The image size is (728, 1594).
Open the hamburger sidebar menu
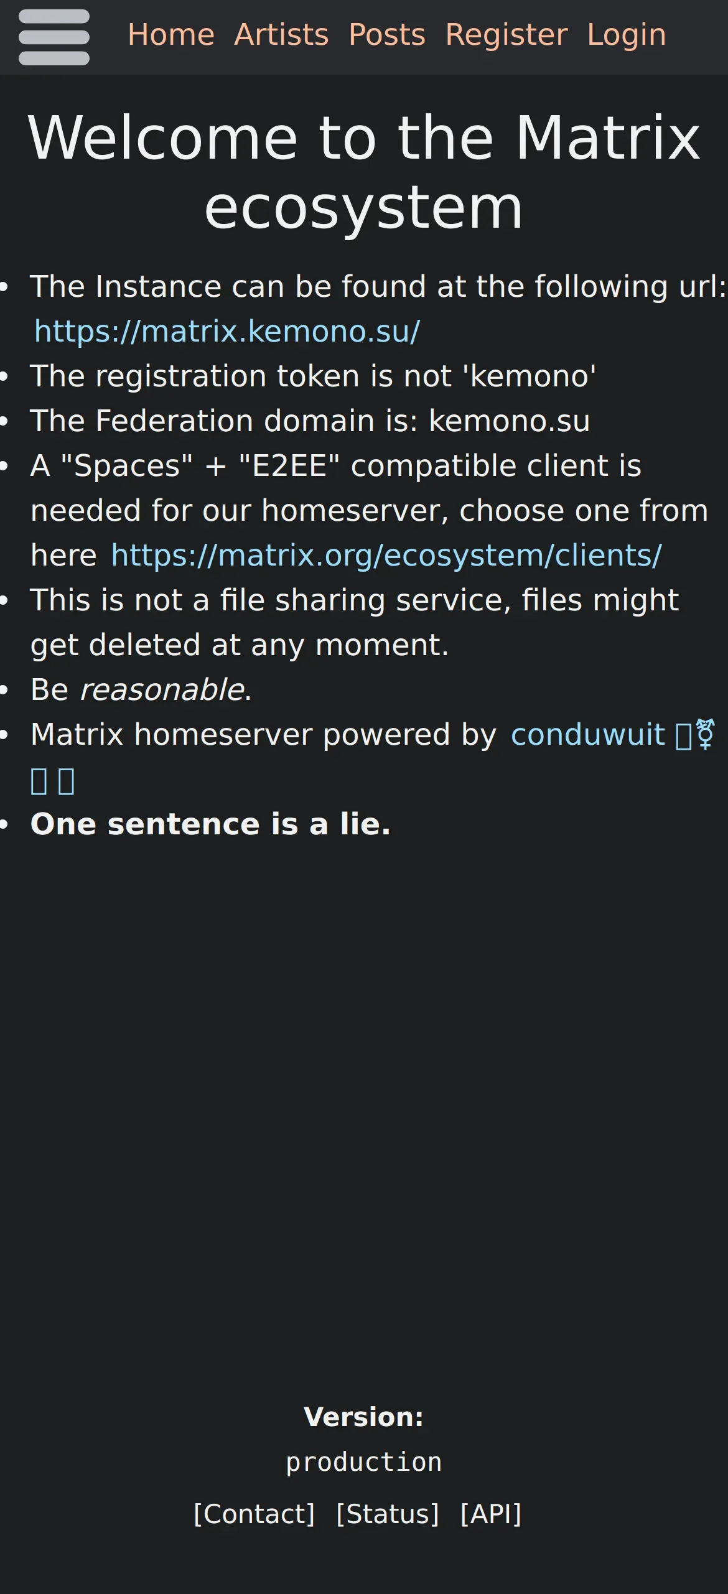point(54,37)
